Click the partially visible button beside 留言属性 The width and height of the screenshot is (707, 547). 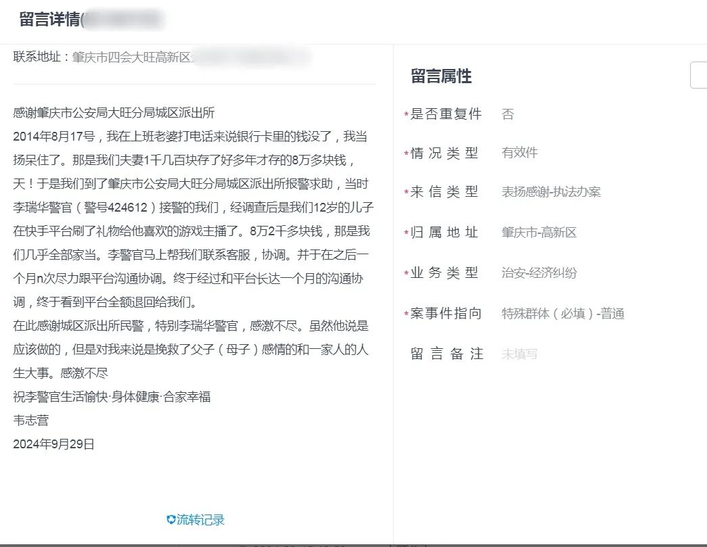point(699,76)
